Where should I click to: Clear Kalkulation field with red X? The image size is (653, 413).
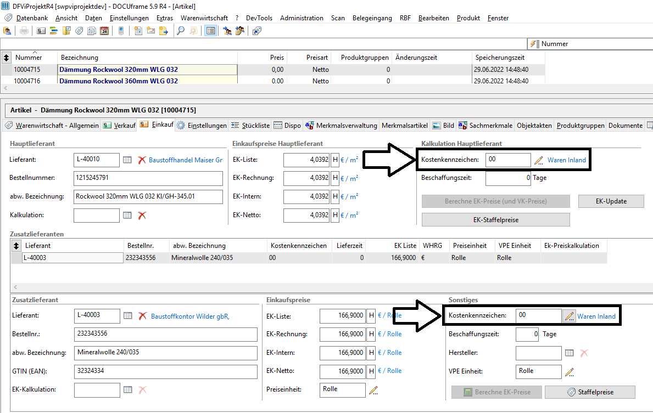(x=142, y=215)
